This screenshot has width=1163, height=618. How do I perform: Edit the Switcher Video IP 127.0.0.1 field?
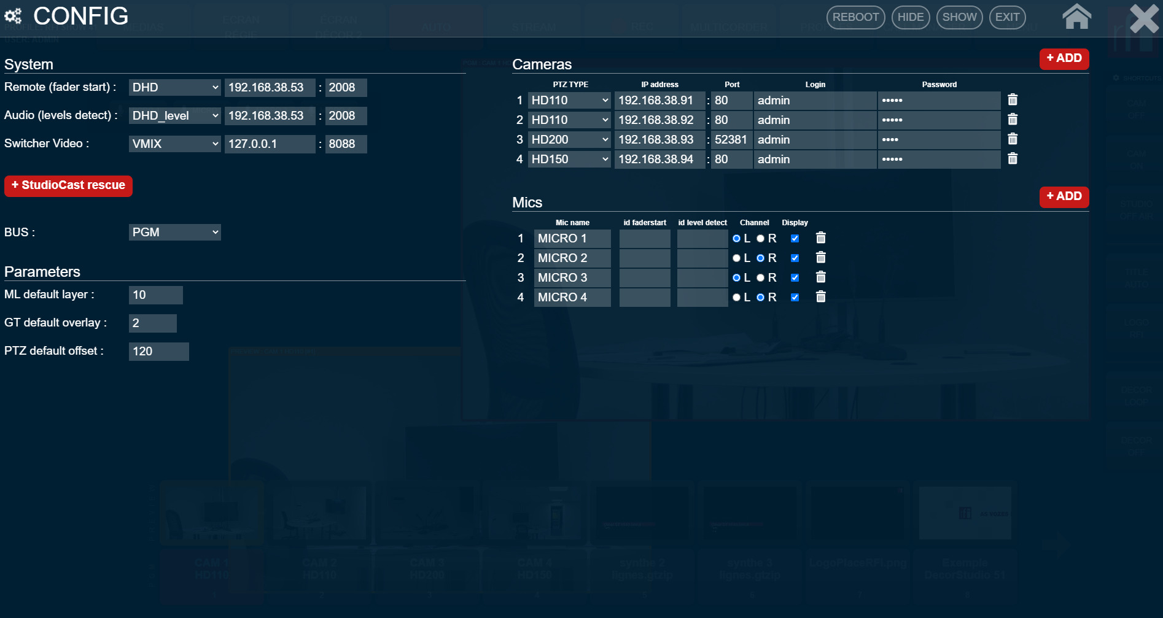pos(270,144)
